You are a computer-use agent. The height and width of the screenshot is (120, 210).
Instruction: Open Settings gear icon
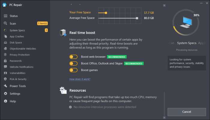pos(5,93)
